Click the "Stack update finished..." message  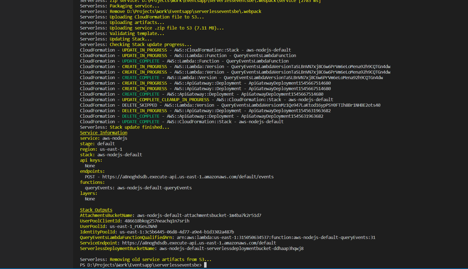tap(139, 127)
